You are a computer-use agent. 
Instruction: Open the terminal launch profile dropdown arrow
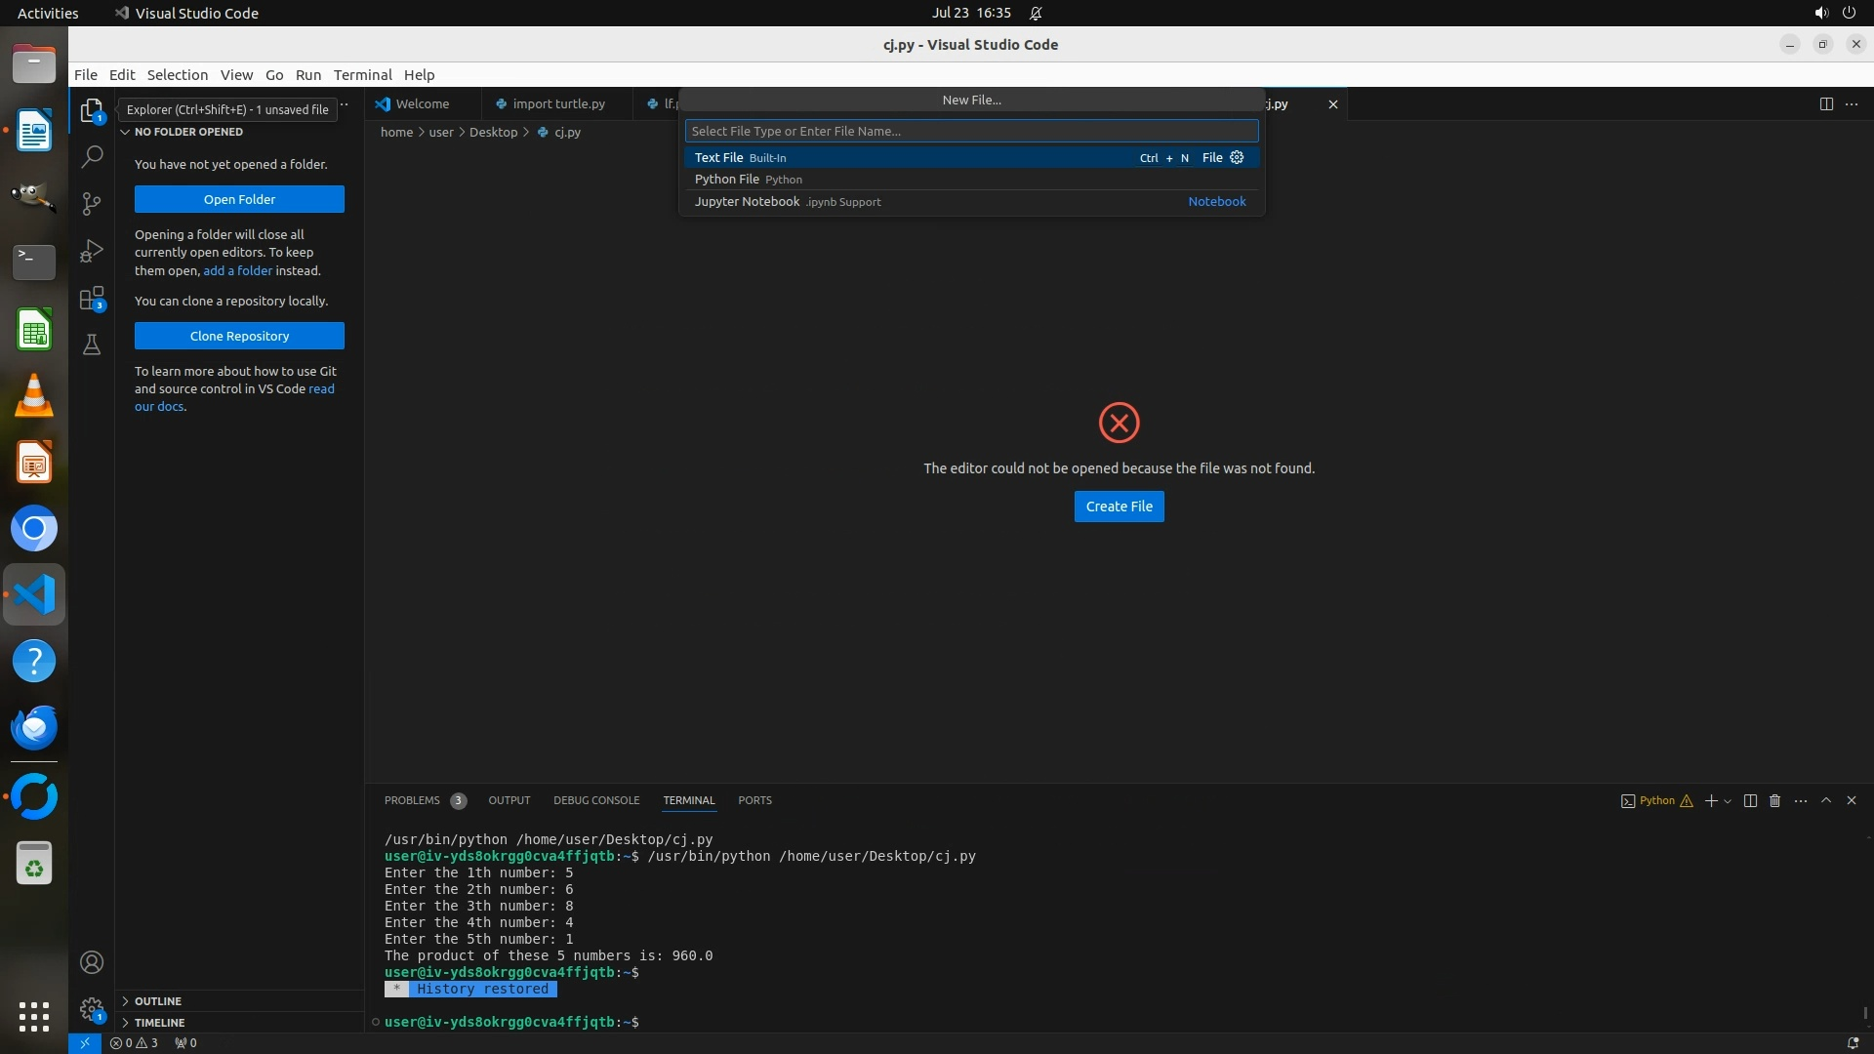coord(1729,801)
